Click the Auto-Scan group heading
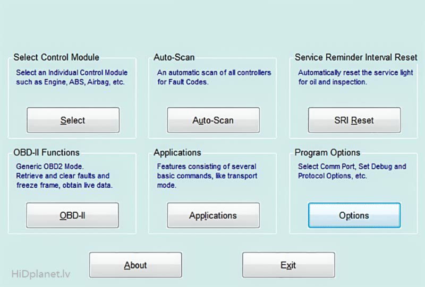 point(174,57)
